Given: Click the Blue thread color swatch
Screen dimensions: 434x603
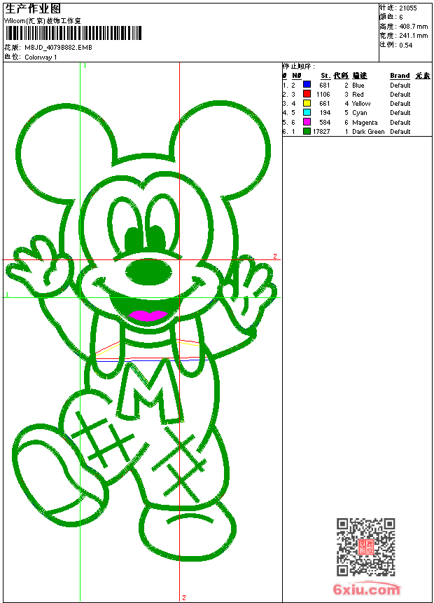Looking at the screenshot, I should point(307,84).
